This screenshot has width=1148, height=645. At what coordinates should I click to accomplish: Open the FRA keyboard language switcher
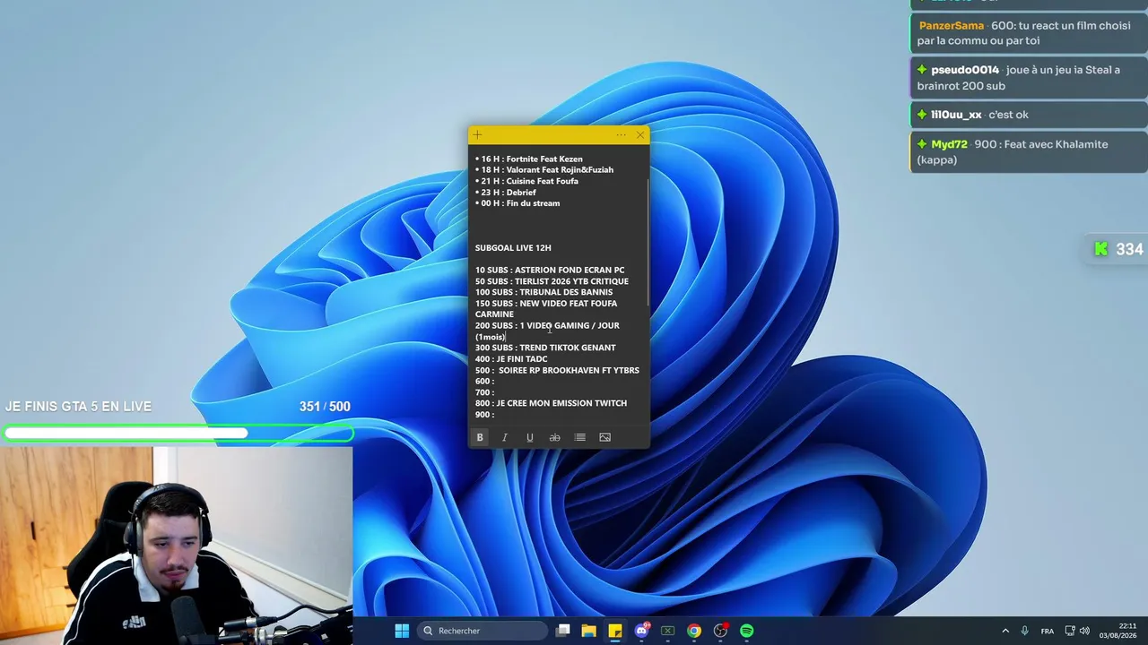click(x=1048, y=631)
